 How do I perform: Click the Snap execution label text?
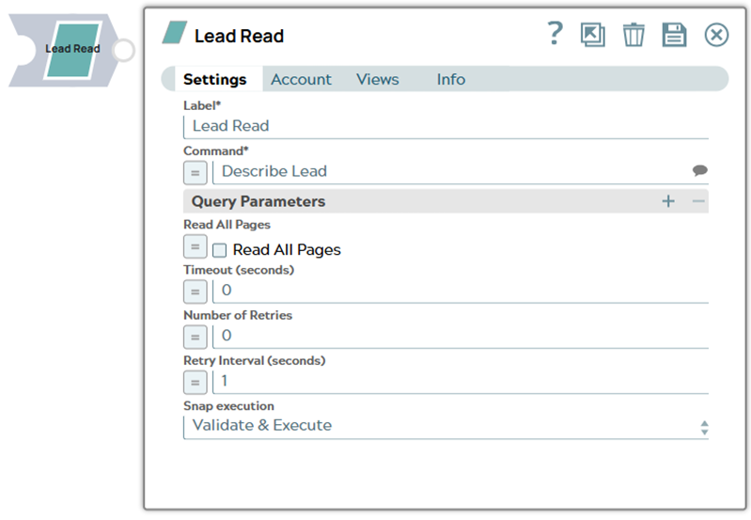pos(228,406)
